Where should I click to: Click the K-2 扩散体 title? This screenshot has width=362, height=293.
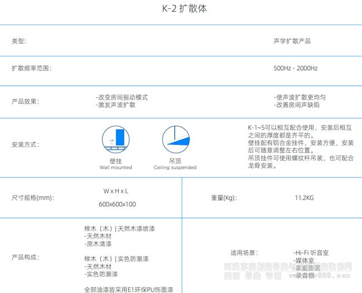click(x=181, y=10)
